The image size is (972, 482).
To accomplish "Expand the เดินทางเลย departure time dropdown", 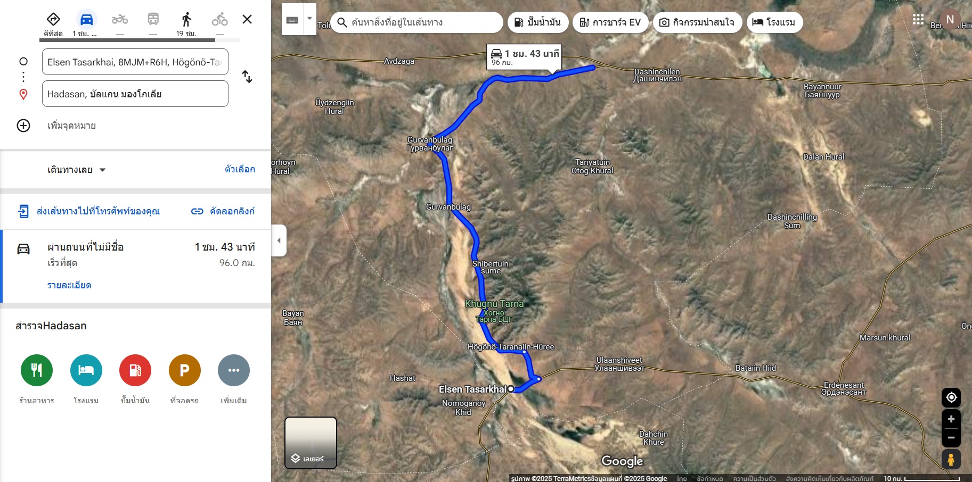I will tap(77, 170).
